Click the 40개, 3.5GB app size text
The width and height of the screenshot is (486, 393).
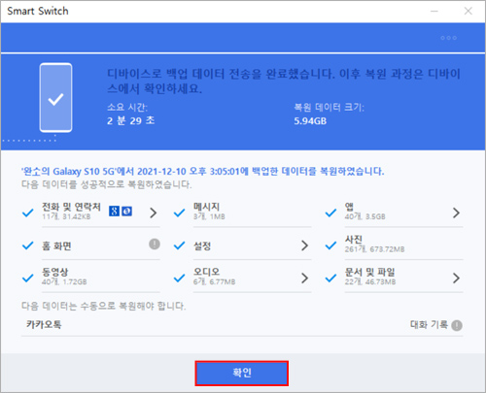365,216
